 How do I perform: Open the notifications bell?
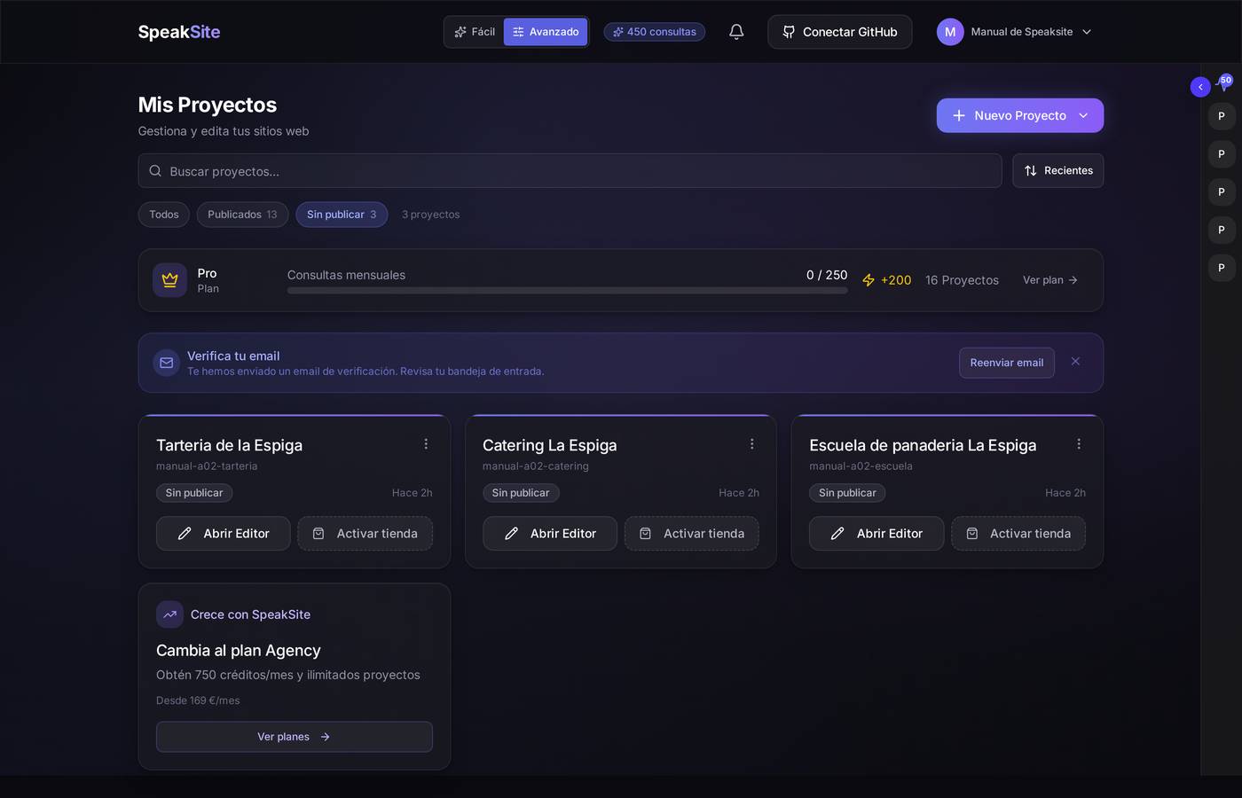click(736, 32)
